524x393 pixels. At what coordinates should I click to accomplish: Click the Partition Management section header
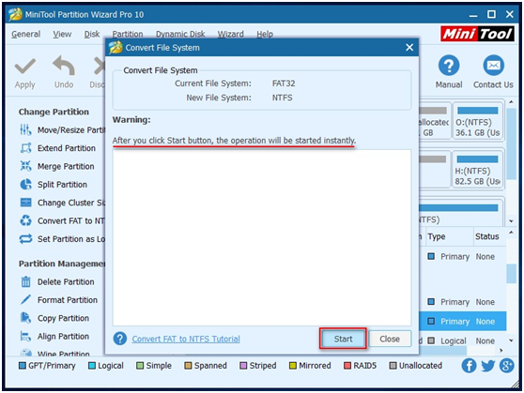coord(62,264)
